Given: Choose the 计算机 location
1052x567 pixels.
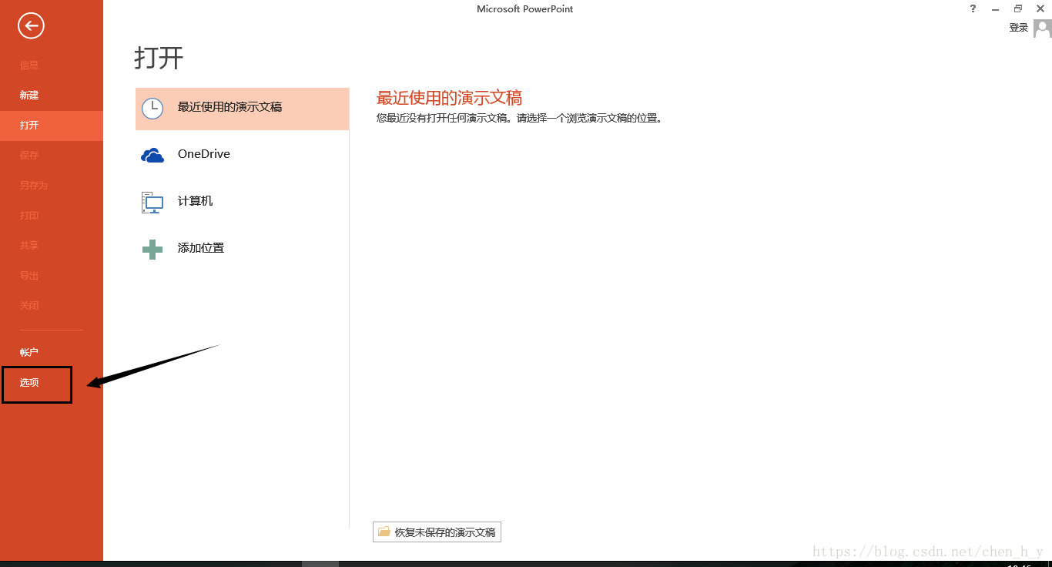Looking at the screenshot, I should coord(243,202).
